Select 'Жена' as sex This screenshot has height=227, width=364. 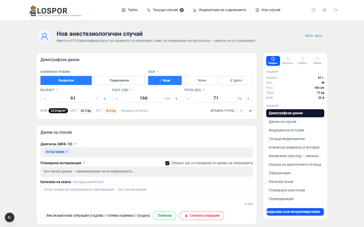tap(200, 80)
